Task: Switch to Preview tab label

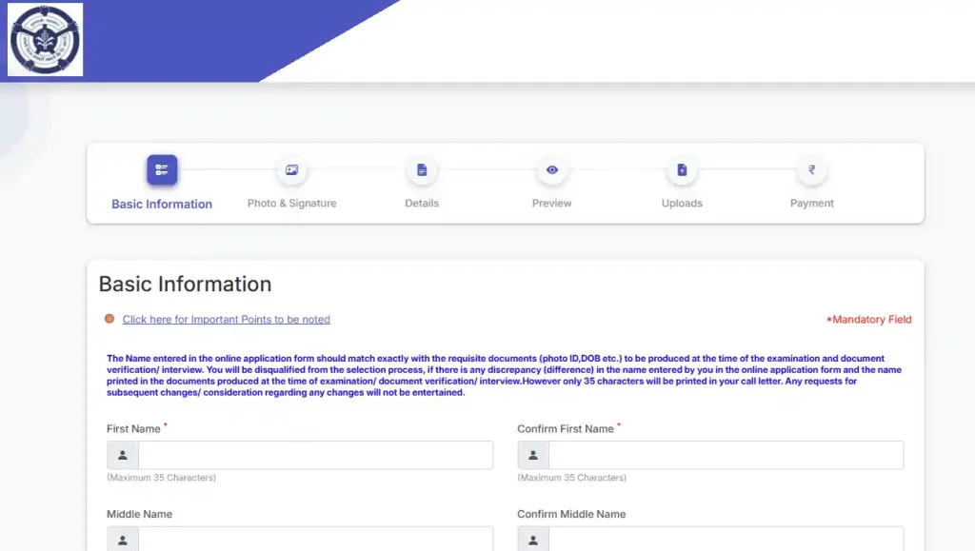Action: 551,203
